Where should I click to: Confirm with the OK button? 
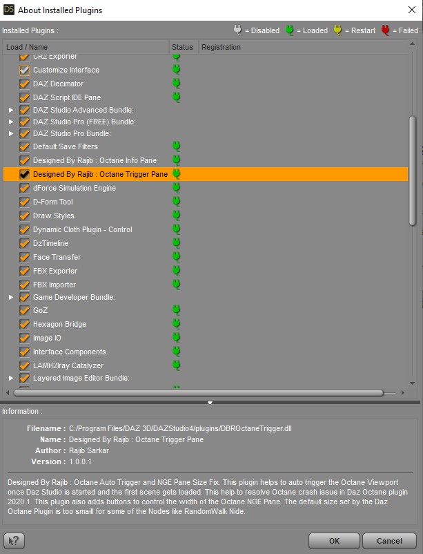coord(334,541)
